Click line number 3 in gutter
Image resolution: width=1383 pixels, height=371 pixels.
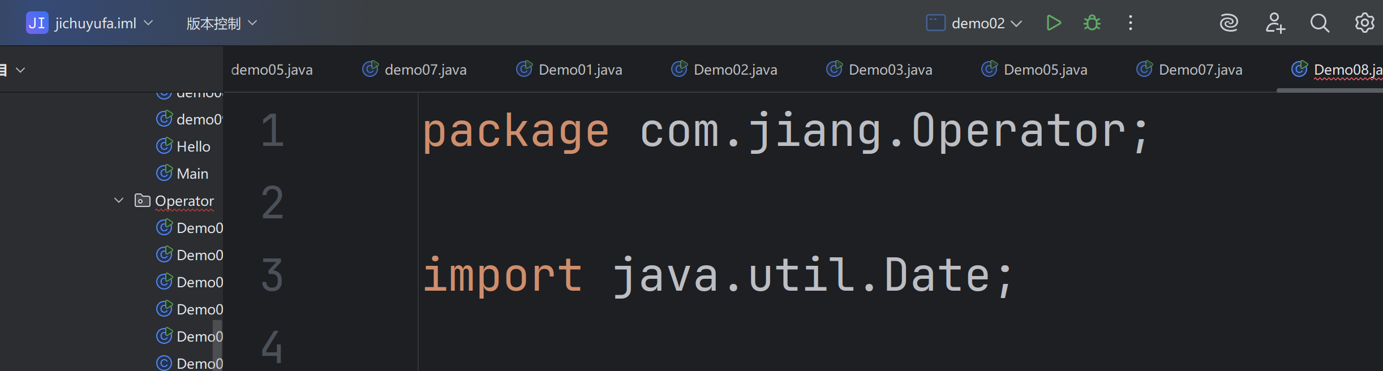272,275
